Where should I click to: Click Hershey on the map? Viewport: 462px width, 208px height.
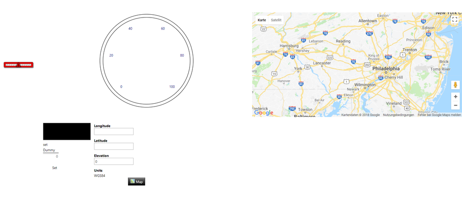tap(302, 51)
